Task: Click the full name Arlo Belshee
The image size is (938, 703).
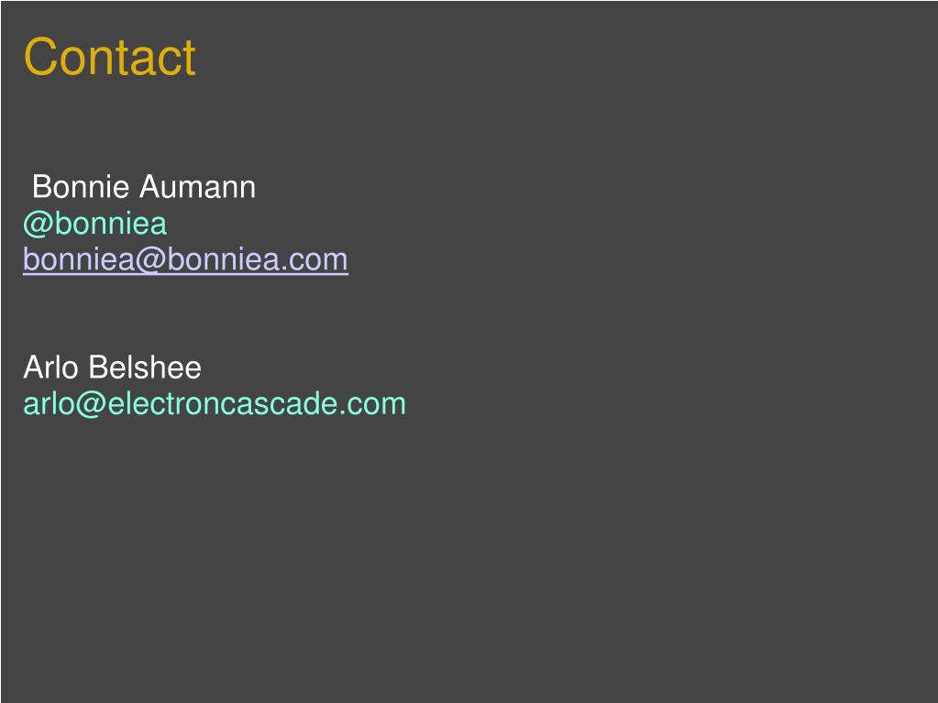Action: coord(112,368)
